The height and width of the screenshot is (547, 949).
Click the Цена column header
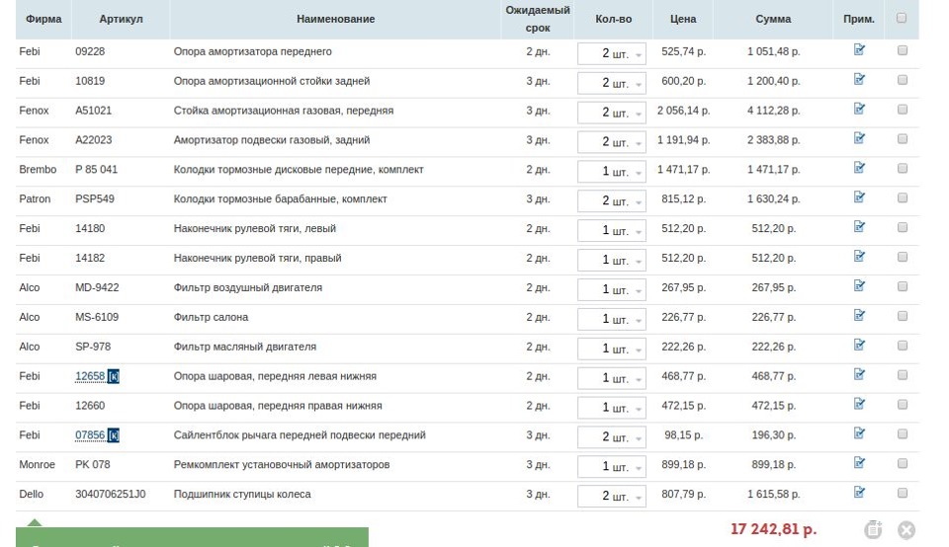[x=682, y=19]
